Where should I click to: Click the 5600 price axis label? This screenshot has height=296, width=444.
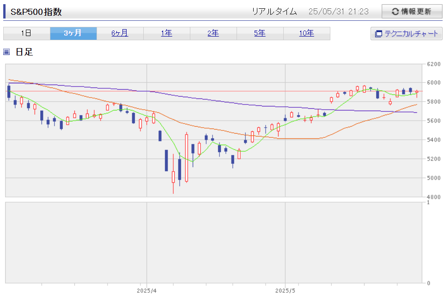pyautogui.click(x=434, y=121)
